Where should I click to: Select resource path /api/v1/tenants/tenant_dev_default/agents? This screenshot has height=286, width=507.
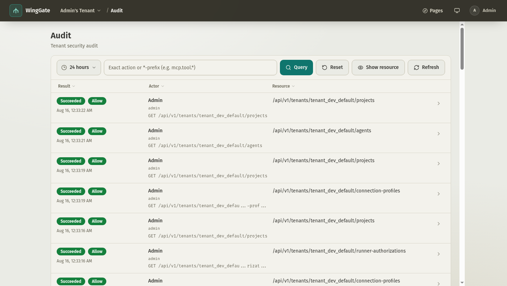click(x=322, y=131)
